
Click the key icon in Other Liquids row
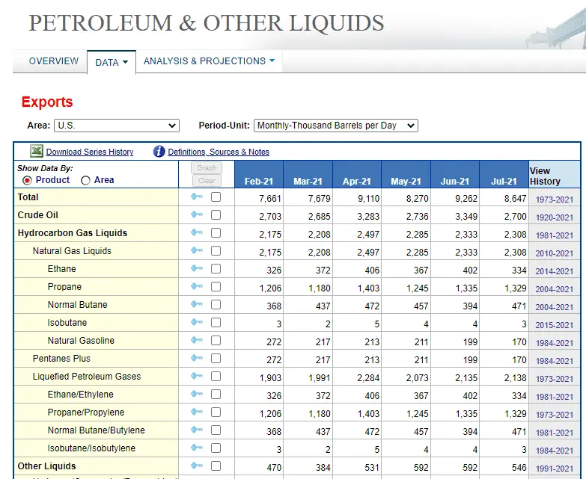click(x=197, y=466)
